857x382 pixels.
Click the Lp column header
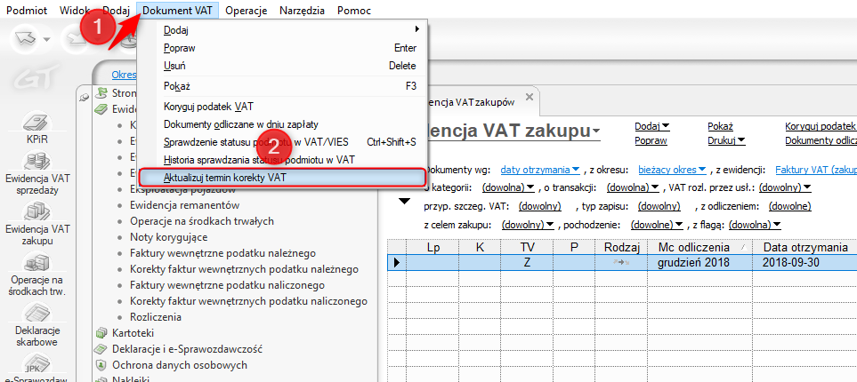click(433, 247)
